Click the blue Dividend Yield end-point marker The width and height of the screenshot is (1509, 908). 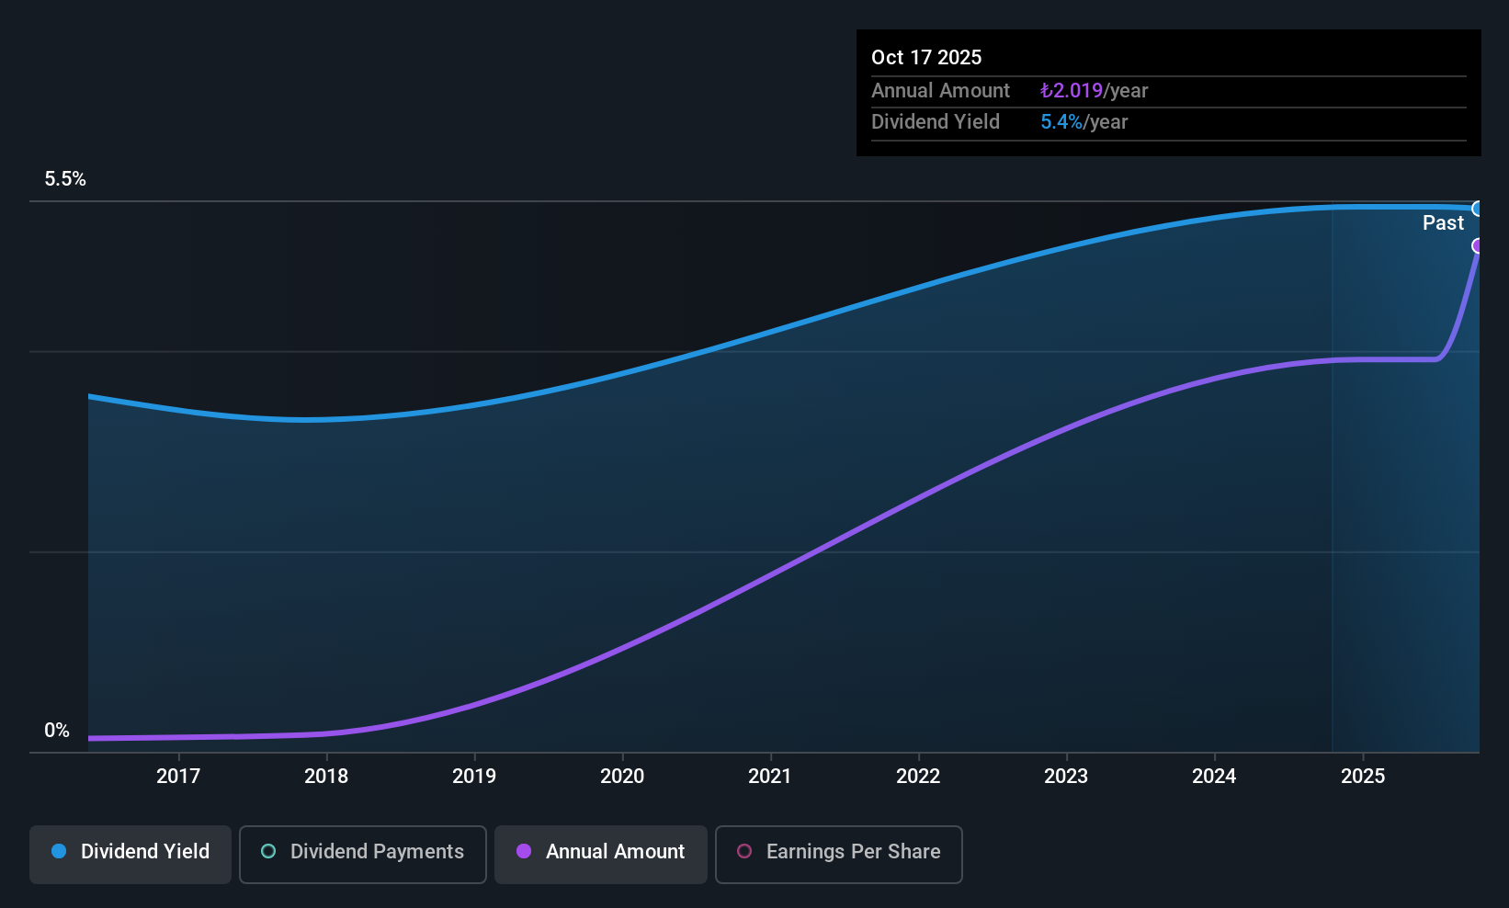click(1477, 209)
